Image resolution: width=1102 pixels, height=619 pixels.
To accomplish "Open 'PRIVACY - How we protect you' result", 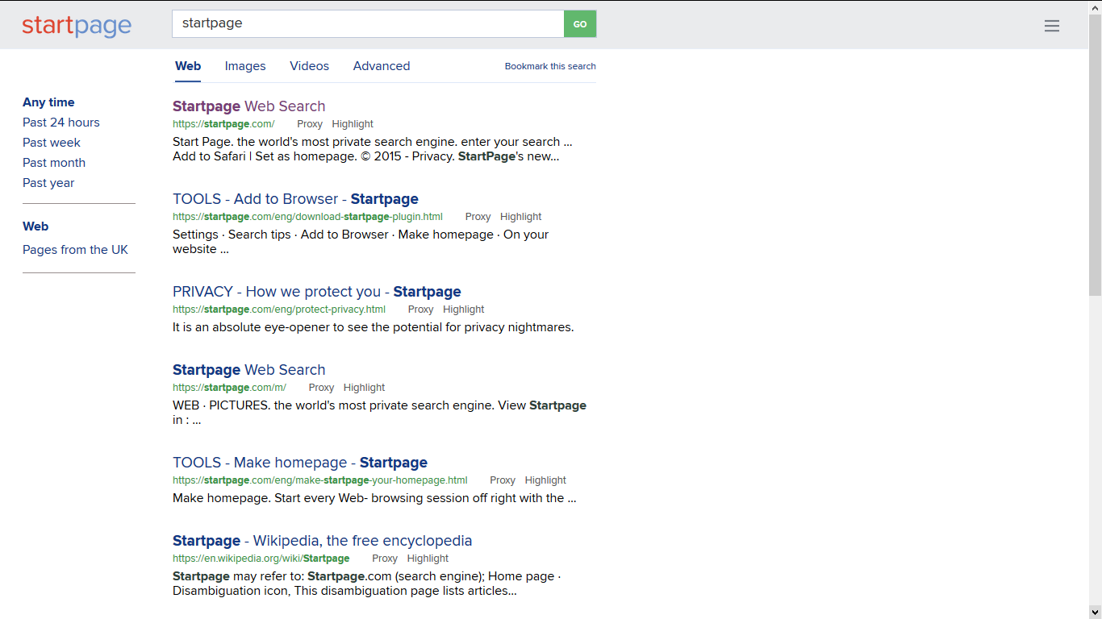I will [x=317, y=292].
